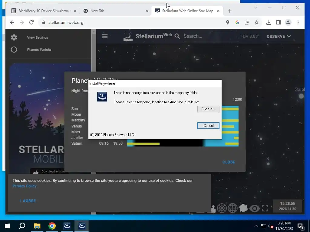Open Windows Start menu

[x=7, y=226]
